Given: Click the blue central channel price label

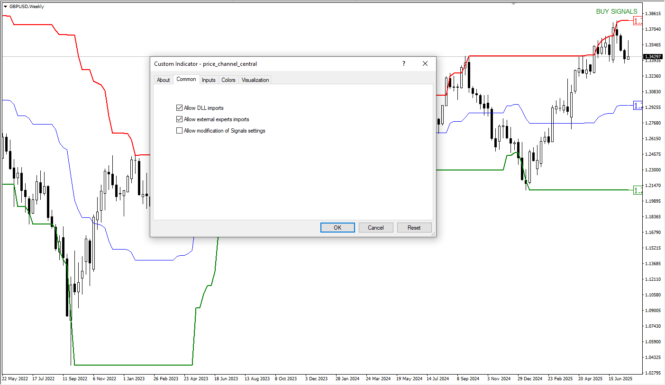Looking at the screenshot, I should pyautogui.click(x=638, y=106).
